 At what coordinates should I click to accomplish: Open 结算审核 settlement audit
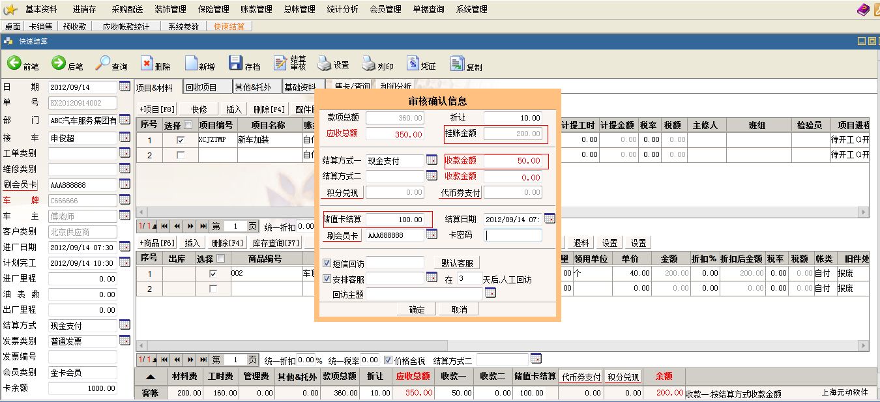[290, 63]
